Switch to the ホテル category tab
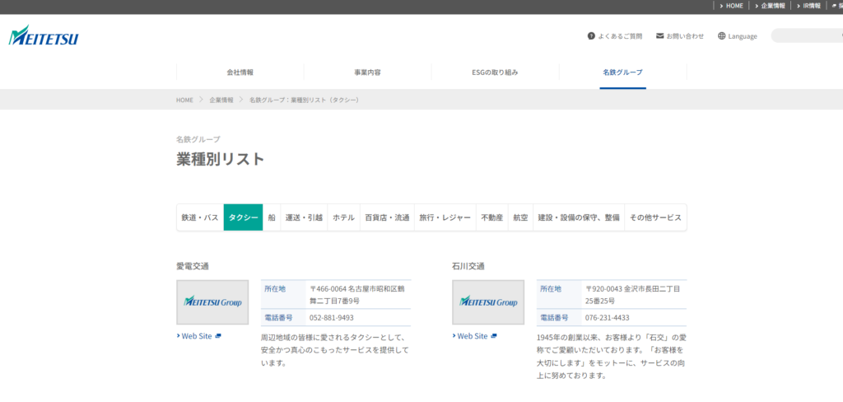This screenshot has width=843, height=402. coord(343,217)
